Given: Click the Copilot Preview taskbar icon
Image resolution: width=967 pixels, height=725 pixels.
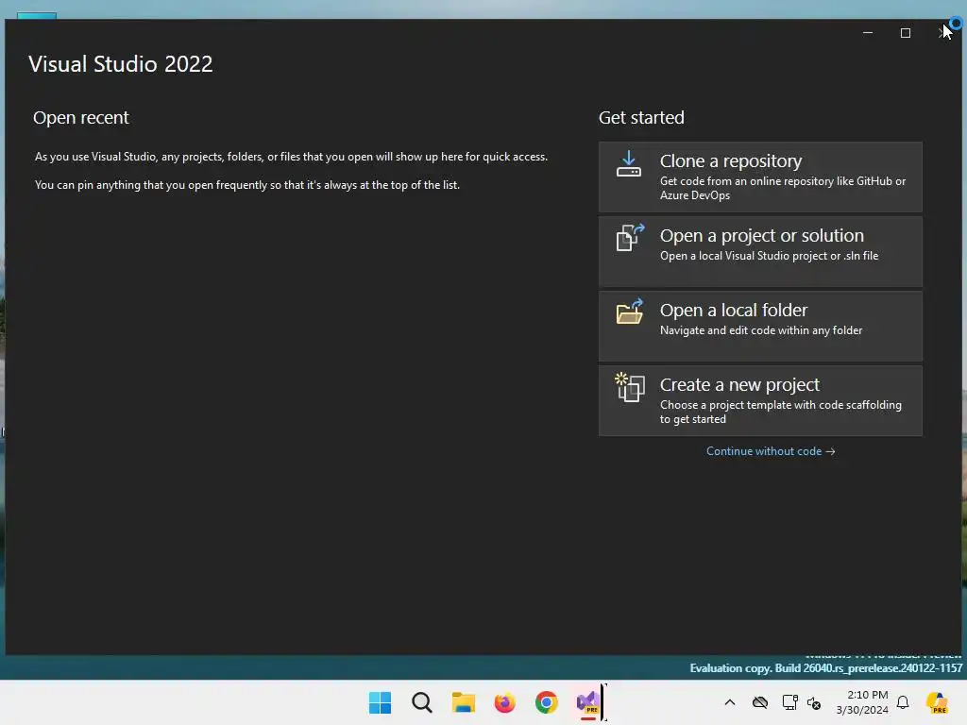Looking at the screenshot, I should click(937, 702).
